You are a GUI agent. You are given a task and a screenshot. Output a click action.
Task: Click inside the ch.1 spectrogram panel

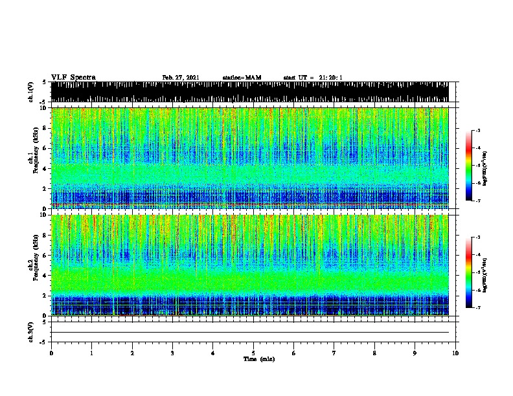[x=250, y=158]
